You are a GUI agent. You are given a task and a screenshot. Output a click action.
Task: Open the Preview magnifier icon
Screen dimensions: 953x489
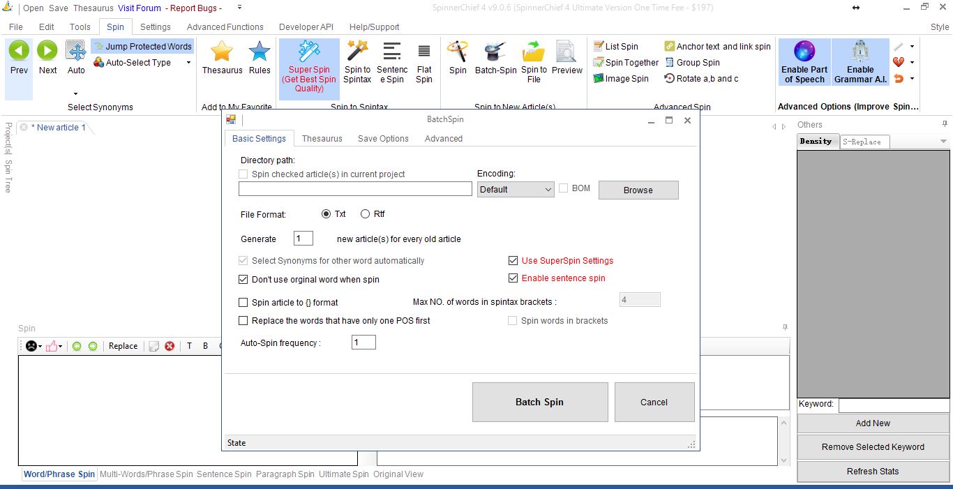[566, 52]
